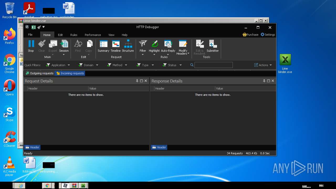Open the CCleaner desktop shortcut
This screenshot has width=336, height=189.
click(9, 139)
